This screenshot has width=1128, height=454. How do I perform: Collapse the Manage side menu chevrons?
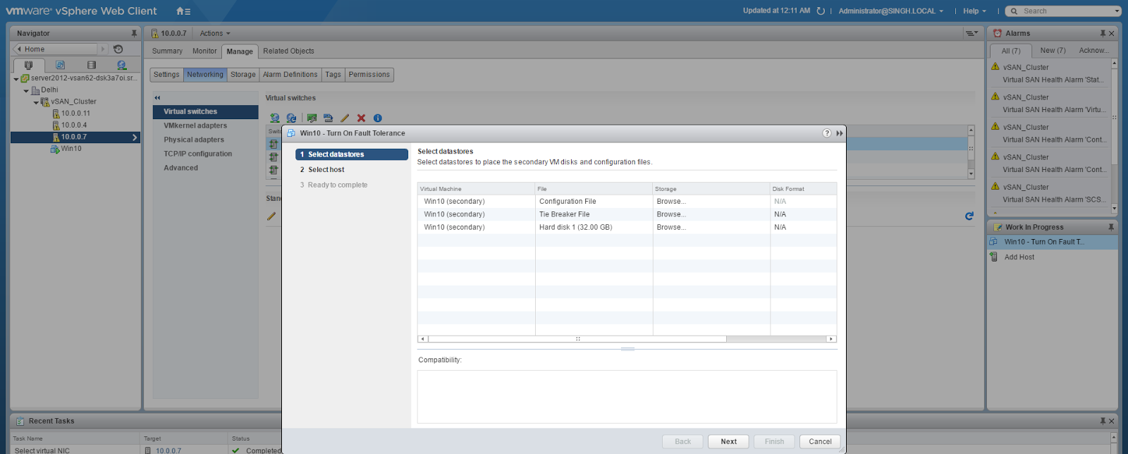tap(157, 98)
